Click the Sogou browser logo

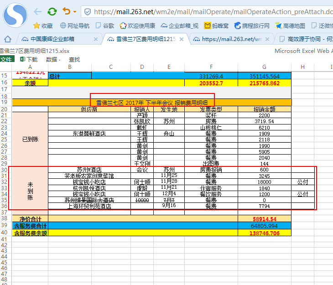click(x=15, y=15)
